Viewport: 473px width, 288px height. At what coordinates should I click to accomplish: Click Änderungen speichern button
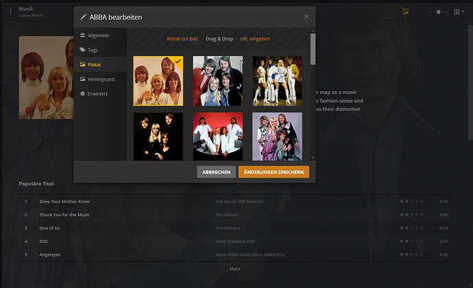[274, 172]
